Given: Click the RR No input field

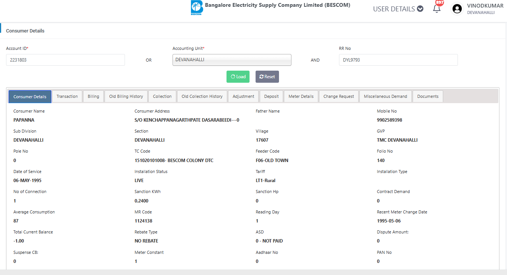Looking at the screenshot, I should 398,60.
